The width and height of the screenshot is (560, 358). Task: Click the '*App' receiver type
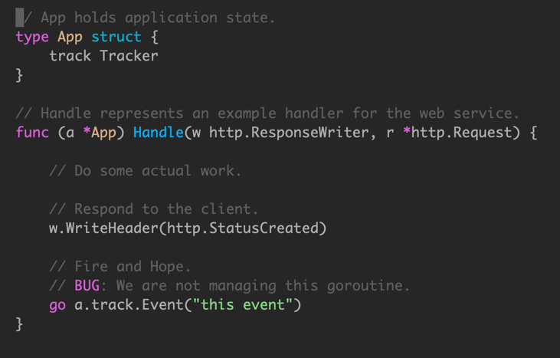coord(100,133)
